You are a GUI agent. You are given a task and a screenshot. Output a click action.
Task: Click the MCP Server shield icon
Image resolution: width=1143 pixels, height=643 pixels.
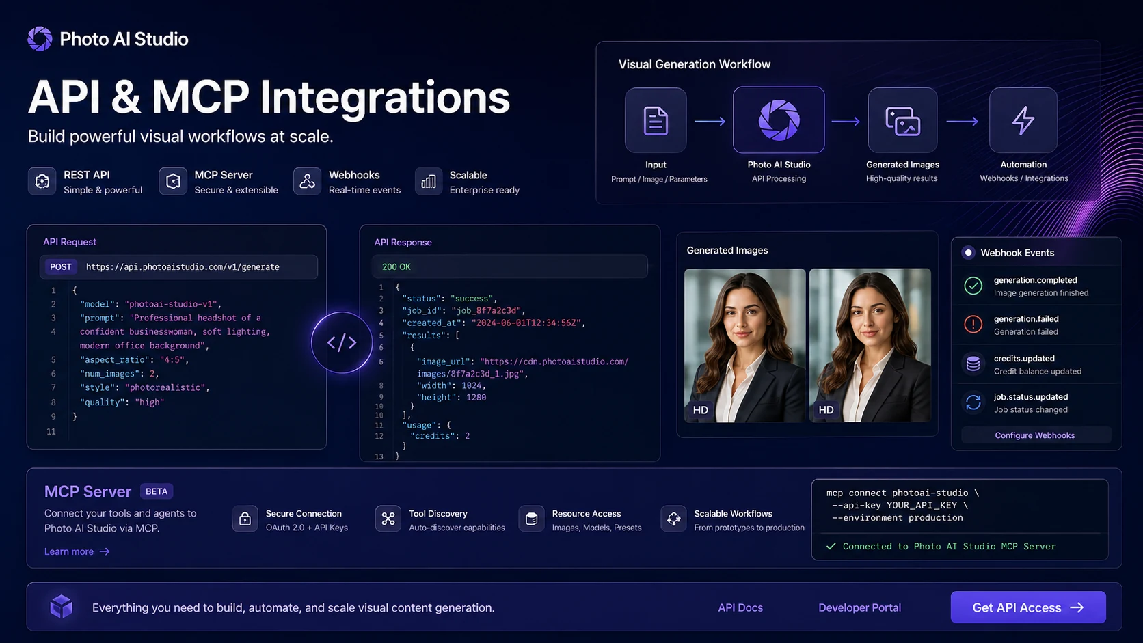pyautogui.click(x=173, y=182)
